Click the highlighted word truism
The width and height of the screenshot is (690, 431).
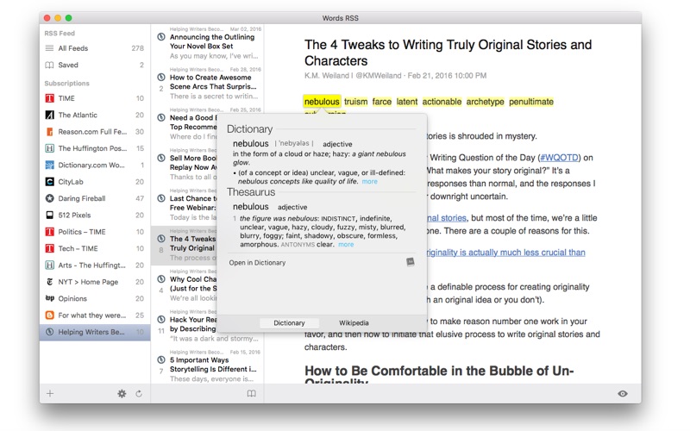tap(355, 102)
